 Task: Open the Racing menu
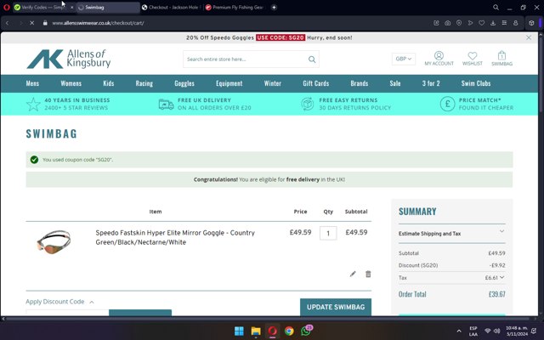point(144,83)
